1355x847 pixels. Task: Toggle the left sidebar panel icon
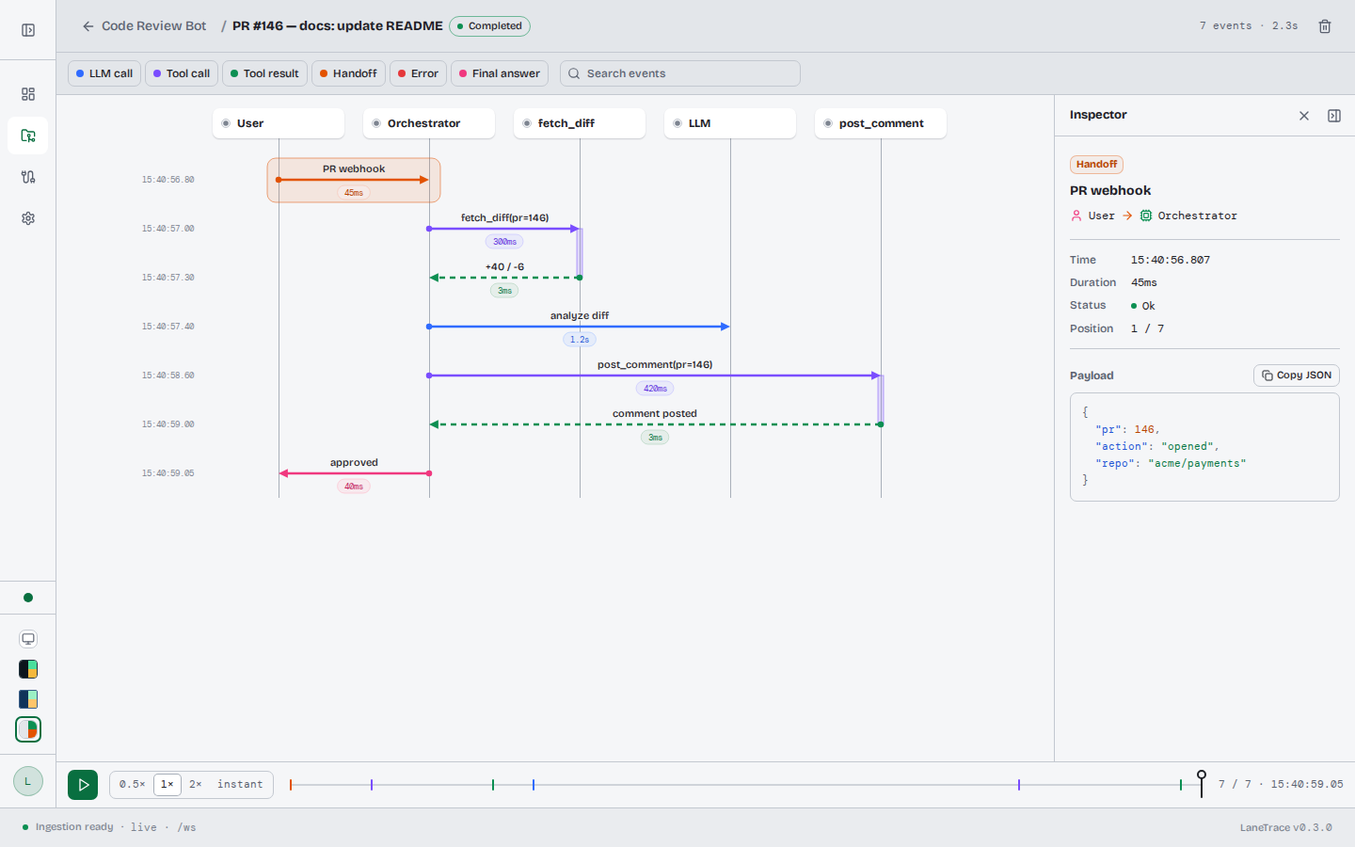(x=28, y=30)
